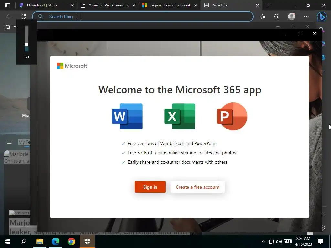This screenshot has height=248, width=331.
Task: Switch to Sign in to your account tab
Action: tap(170, 5)
